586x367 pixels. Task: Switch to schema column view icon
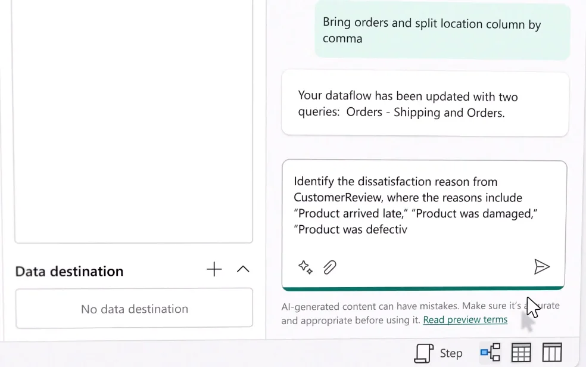(552, 353)
